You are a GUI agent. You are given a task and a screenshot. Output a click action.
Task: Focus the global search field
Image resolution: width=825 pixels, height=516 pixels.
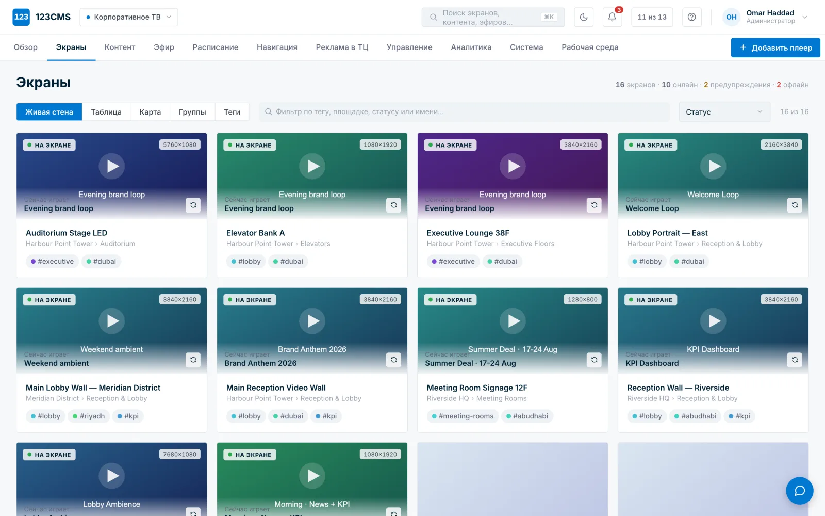tap(493, 17)
